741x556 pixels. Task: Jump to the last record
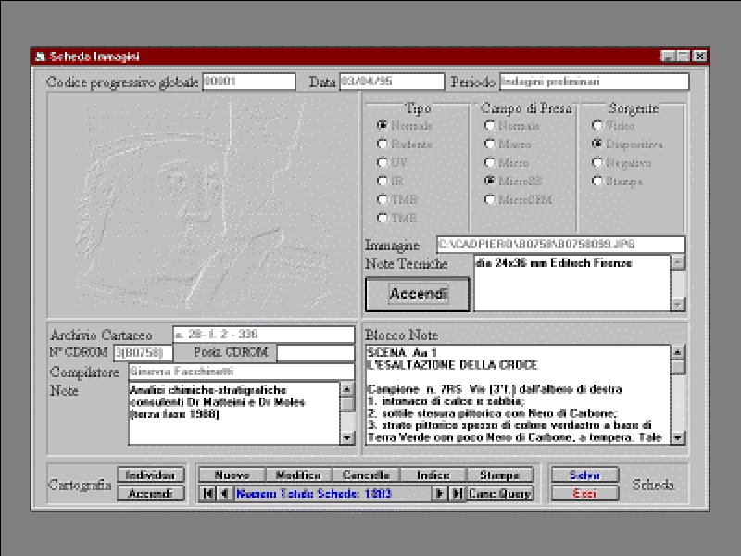(x=457, y=494)
